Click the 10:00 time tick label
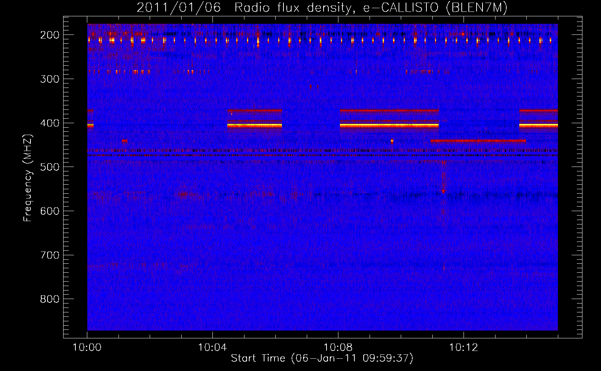Screen dimensions: 601x371 (x=87, y=348)
